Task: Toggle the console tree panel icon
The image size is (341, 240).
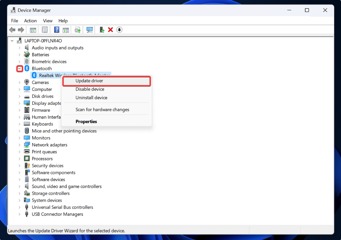Action: [x=33, y=29]
